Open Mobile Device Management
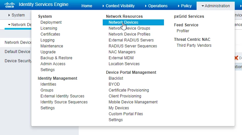 coord(133,102)
